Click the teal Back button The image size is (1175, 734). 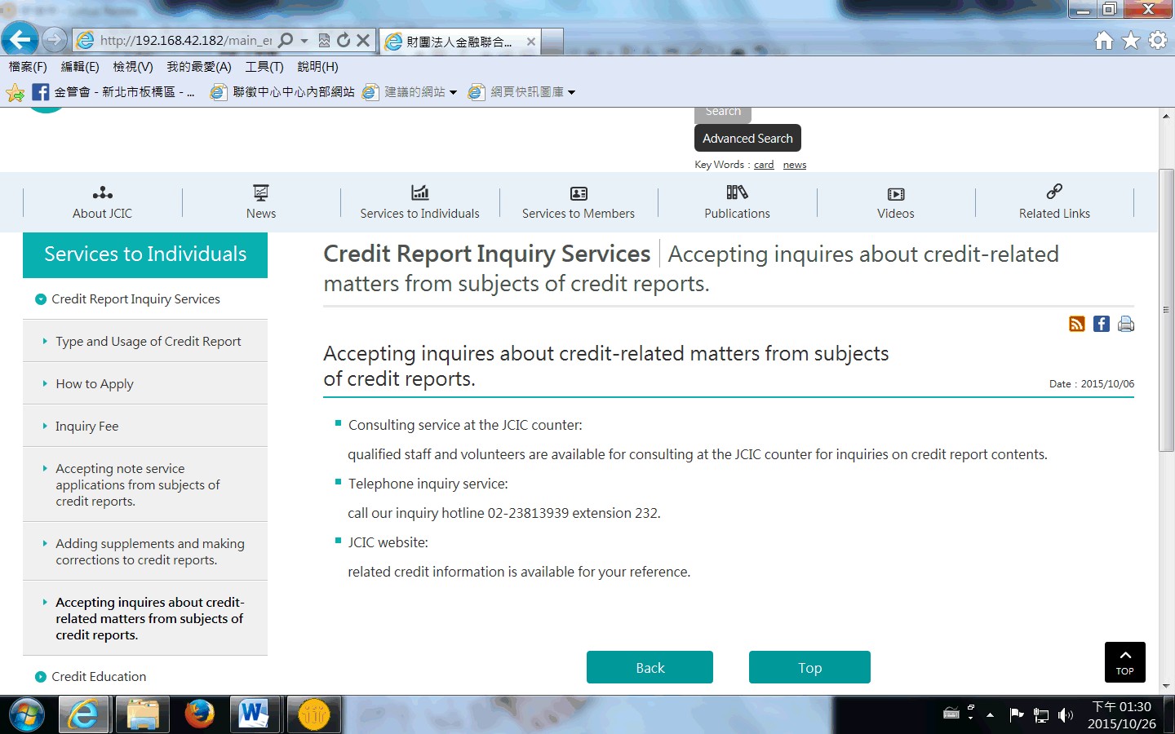click(650, 667)
